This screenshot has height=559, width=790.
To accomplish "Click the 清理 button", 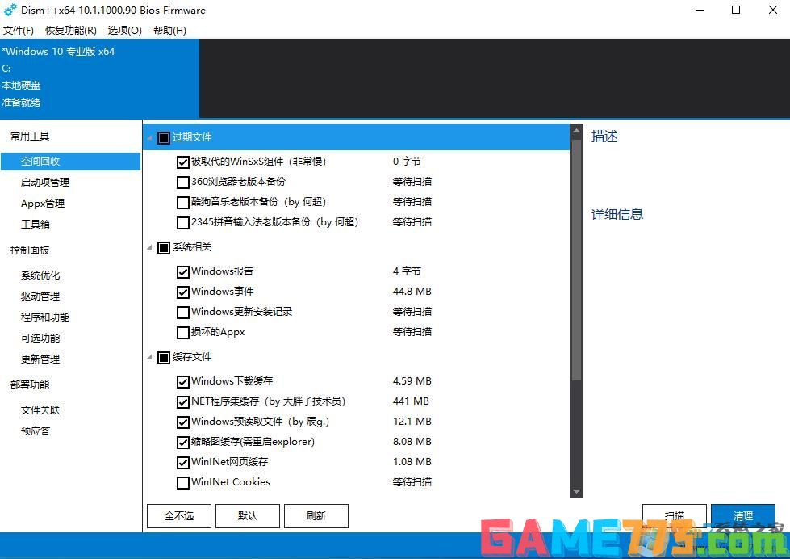I will [742, 516].
